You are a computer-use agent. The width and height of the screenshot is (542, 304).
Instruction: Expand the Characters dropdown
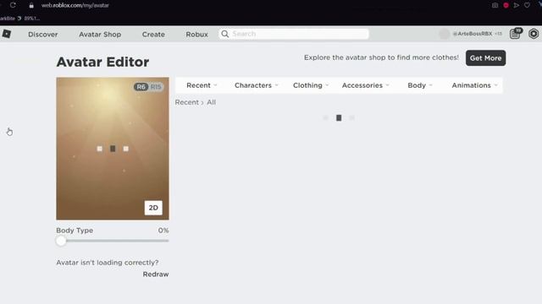coord(256,85)
